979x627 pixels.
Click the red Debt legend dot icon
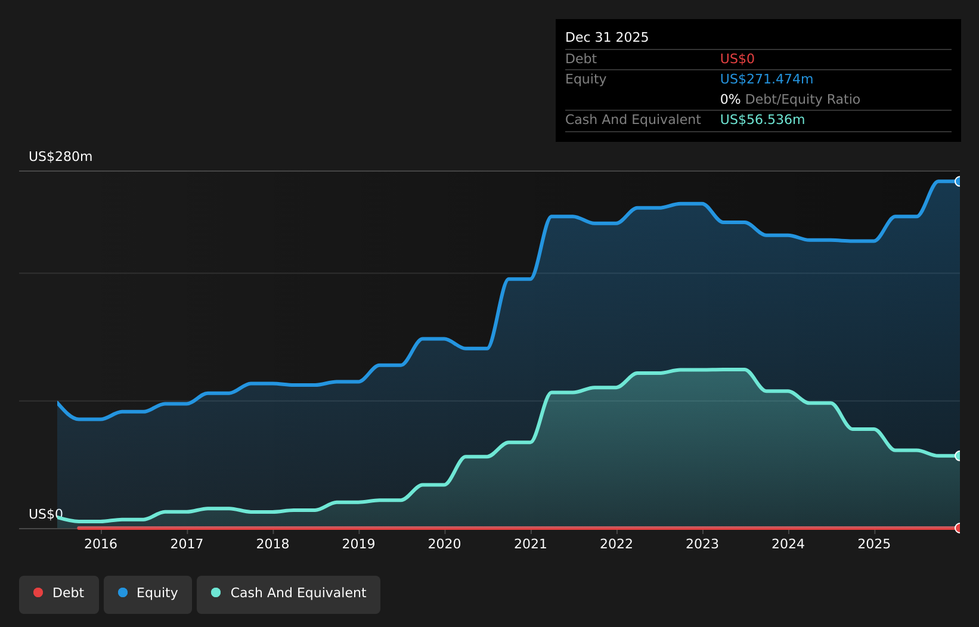point(38,592)
